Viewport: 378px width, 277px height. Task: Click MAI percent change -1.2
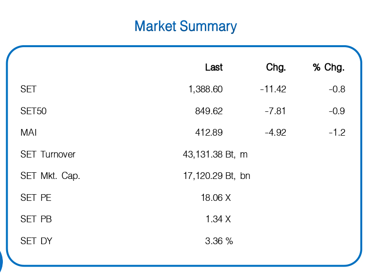click(337, 132)
